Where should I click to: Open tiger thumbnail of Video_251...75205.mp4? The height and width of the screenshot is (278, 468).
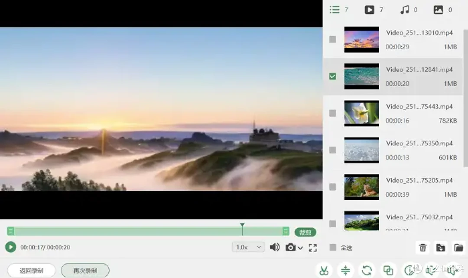coord(361,187)
